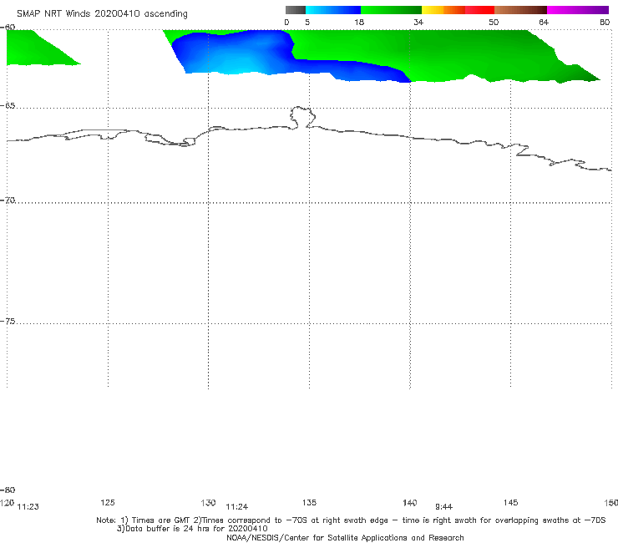Click the '64' color scale label
This screenshot has width=618, height=543.
pyautogui.click(x=544, y=22)
